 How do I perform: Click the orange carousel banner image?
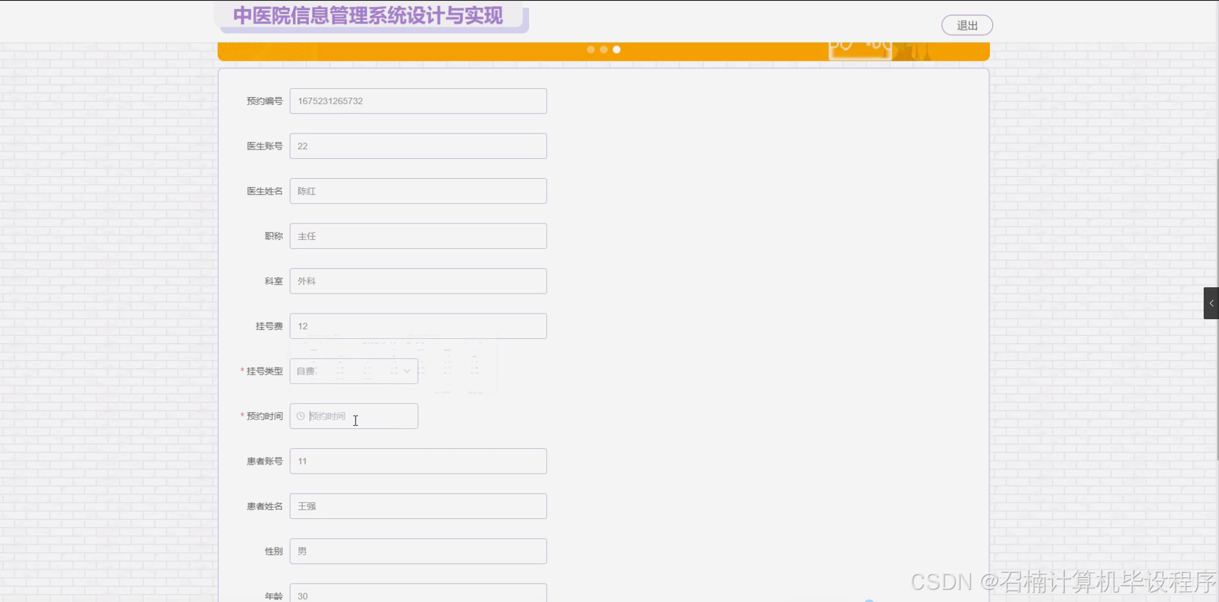click(x=603, y=52)
